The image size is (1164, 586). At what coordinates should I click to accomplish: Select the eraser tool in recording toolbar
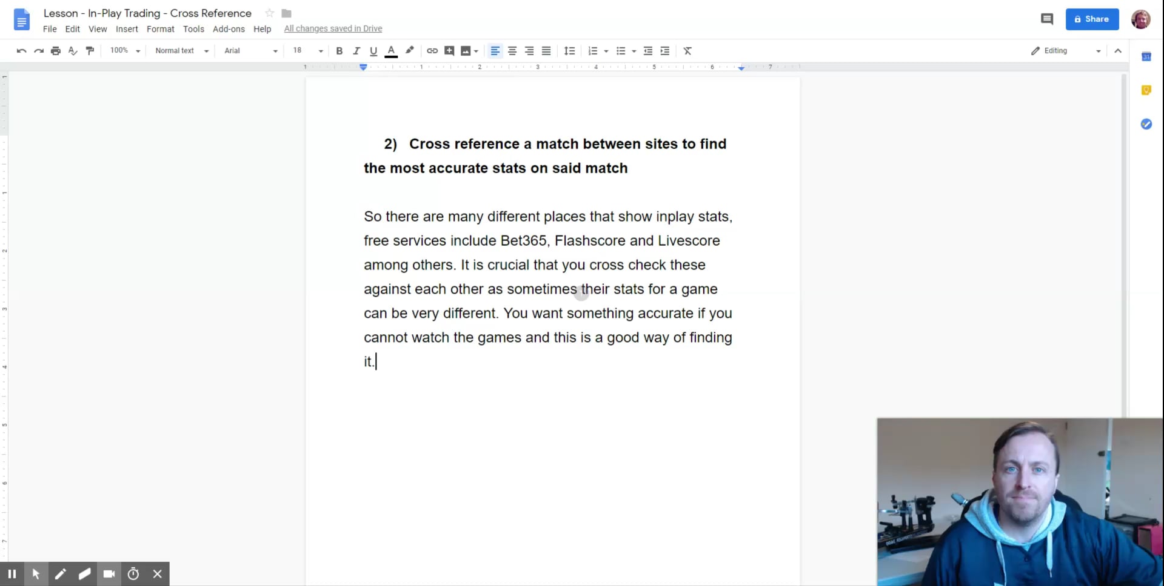[85, 574]
